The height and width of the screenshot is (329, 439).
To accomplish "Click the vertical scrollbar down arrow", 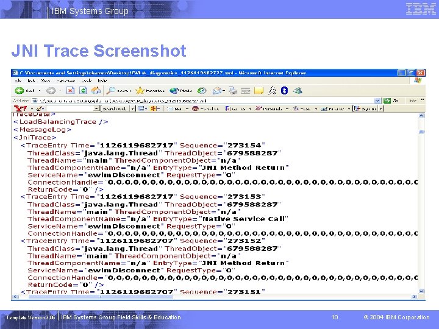I will click(x=421, y=291).
